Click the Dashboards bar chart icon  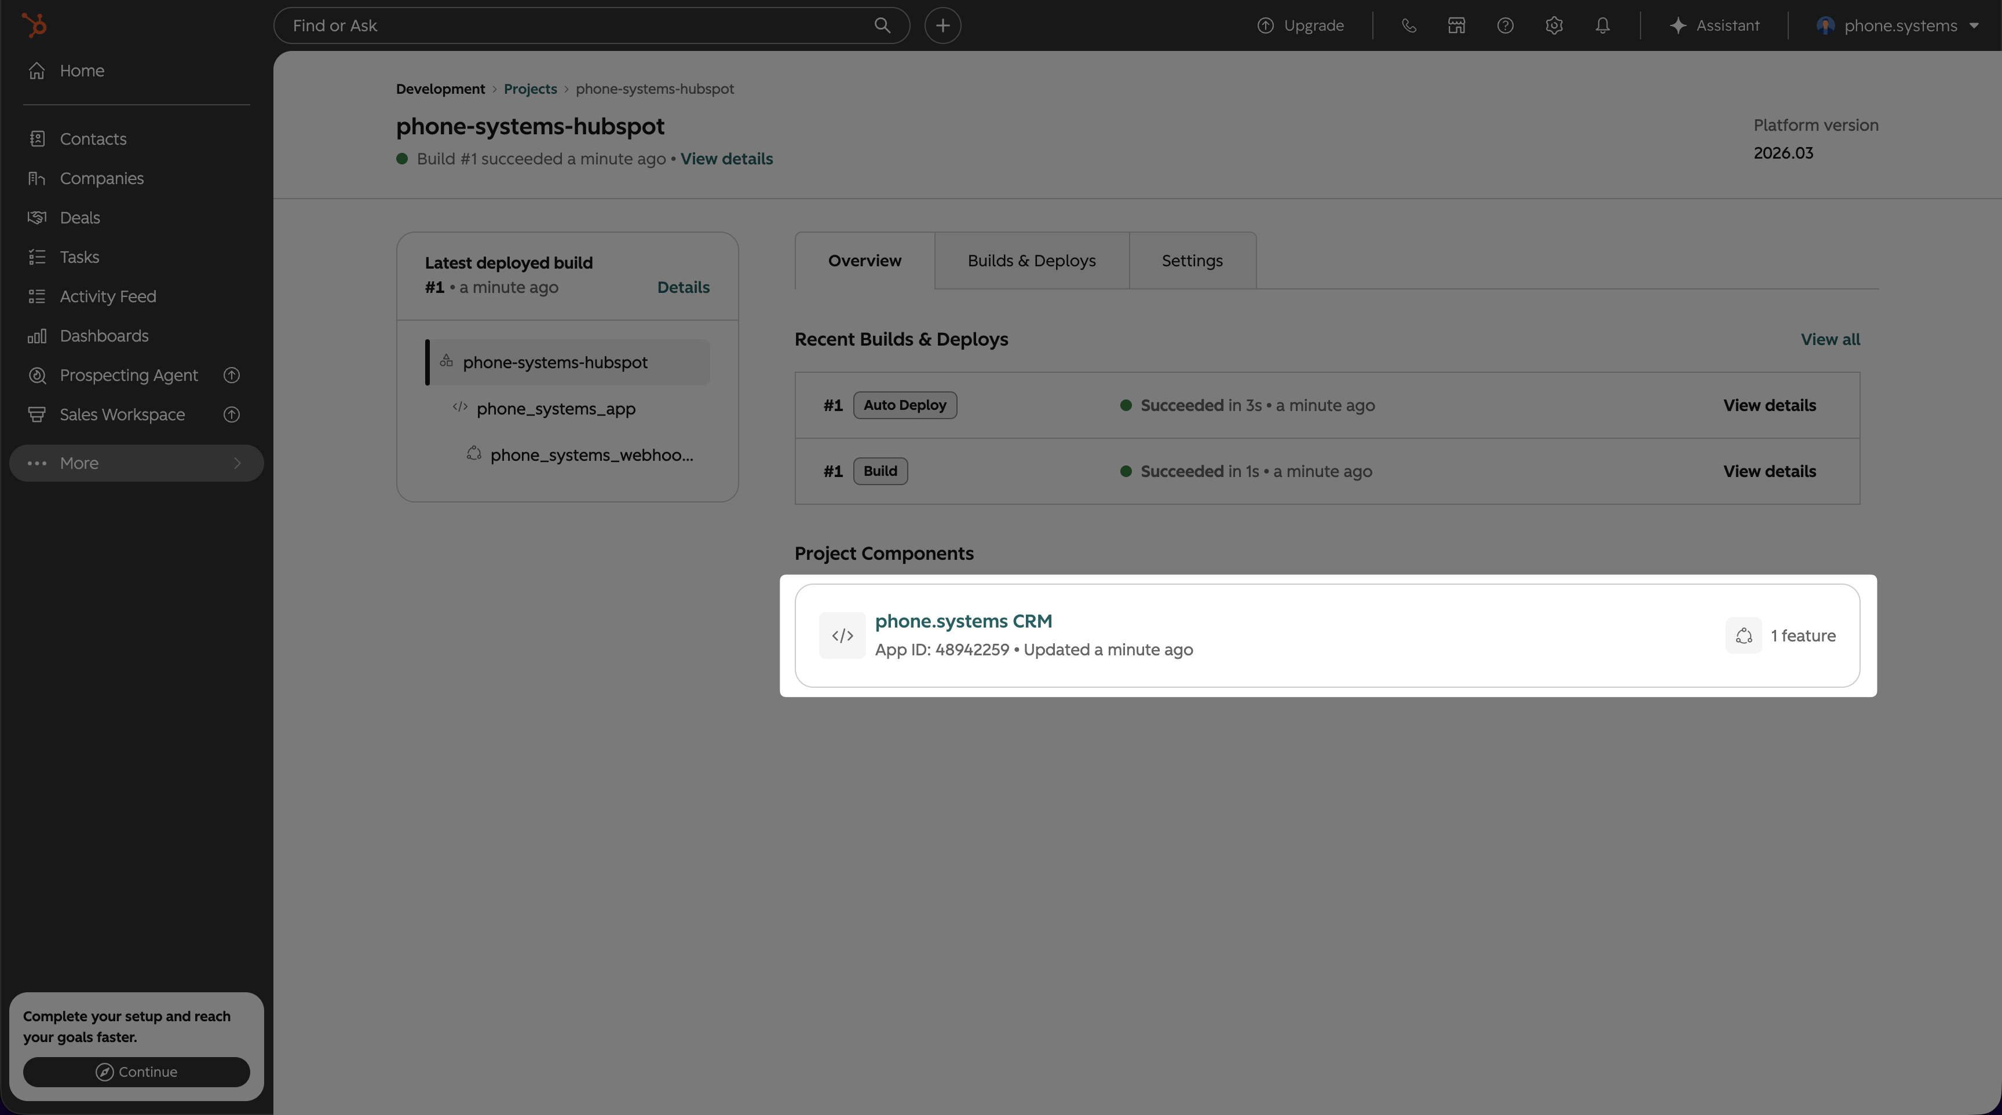(x=36, y=336)
